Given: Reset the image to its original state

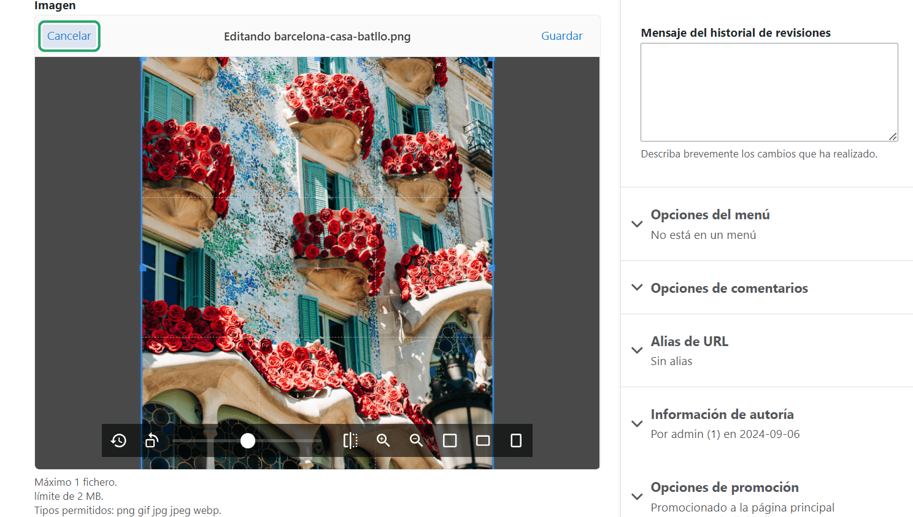Looking at the screenshot, I should (119, 440).
